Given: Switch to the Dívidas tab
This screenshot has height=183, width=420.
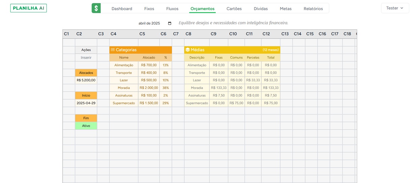Looking at the screenshot, I should [x=261, y=9].
